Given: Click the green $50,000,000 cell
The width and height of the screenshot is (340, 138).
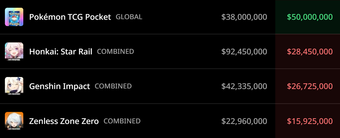Looking at the screenshot, I should [x=308, y=17].
